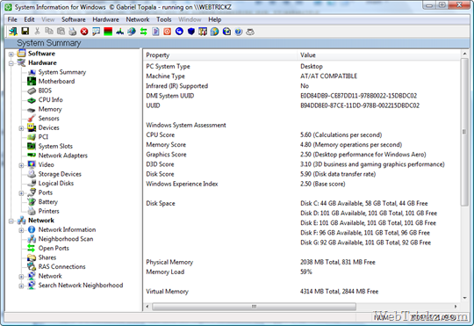This screenshot has width=474, height=326.
Task: Click the green activity graph toolbar icon
Action: pos(119,32)
